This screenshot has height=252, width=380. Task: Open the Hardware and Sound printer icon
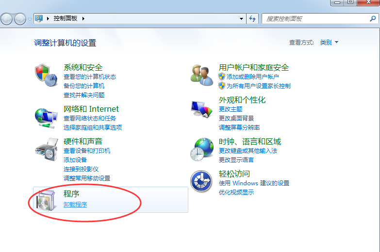[x=47, y=149]
